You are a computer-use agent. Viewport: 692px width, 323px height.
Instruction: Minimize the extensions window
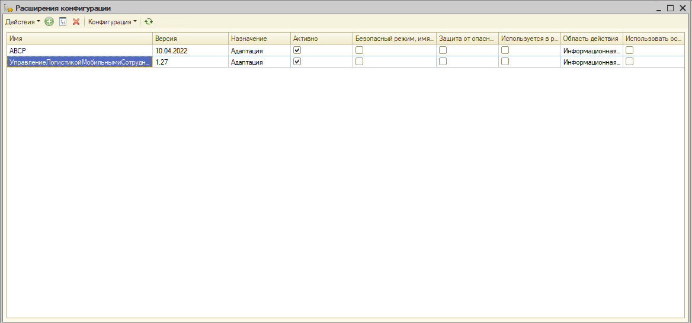(x=659, y=8)
